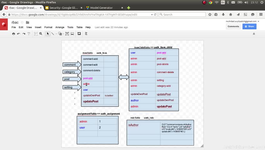Click the reload page icon
The image size is (265, 150).
(155, 15)
